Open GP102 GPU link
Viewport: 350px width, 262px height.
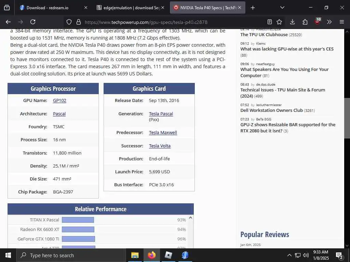[x=59, y=101]
